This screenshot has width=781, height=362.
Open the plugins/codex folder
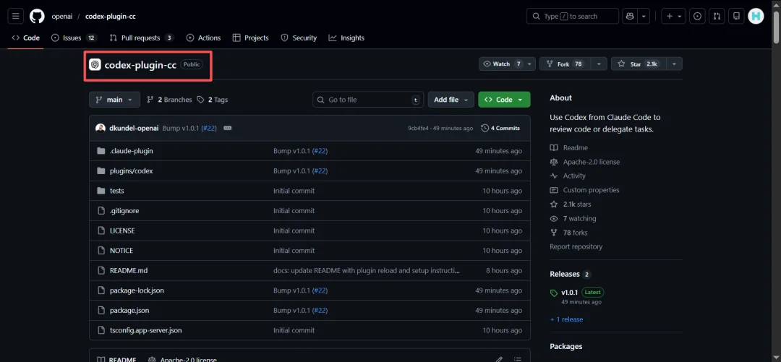pos(131,171)
